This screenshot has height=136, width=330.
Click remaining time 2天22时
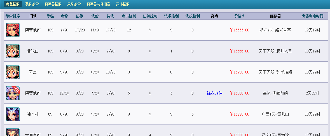[313, 93]
